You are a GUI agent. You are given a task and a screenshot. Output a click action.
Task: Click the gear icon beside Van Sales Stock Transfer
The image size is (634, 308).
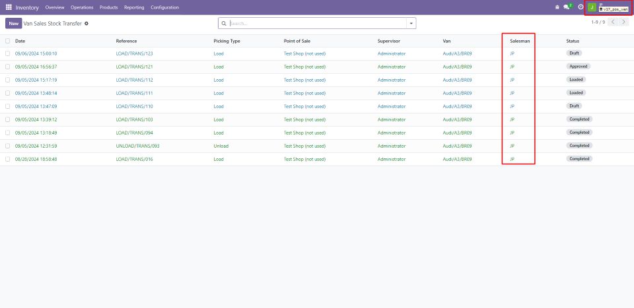(x=87, y=23)
